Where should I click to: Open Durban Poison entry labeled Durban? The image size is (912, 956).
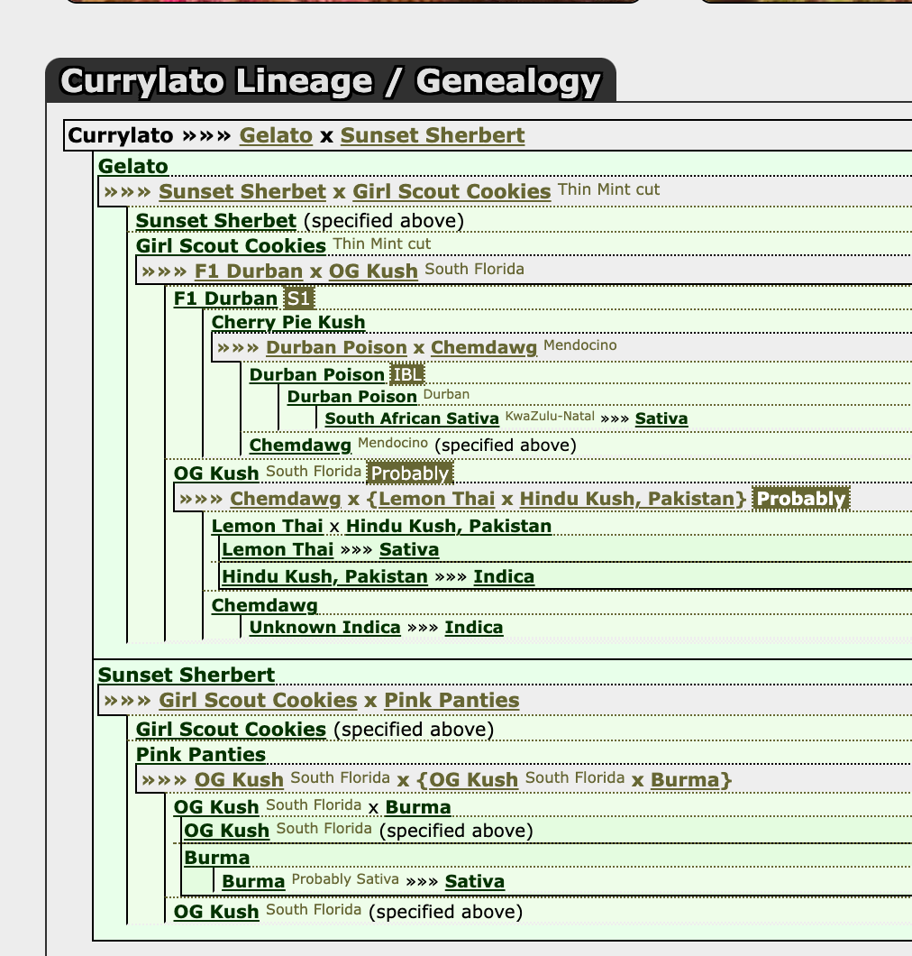351,397
